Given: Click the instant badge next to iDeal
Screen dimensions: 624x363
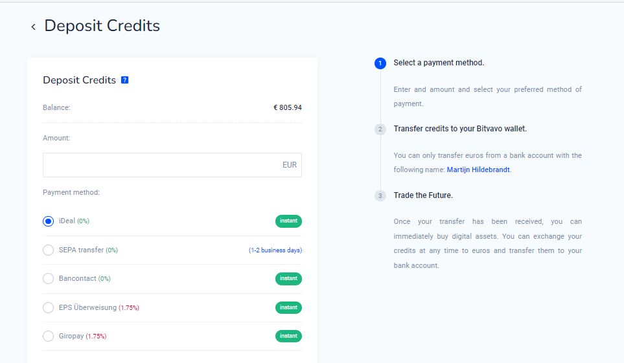Looking at the screenshot, I should pyautogui.click(x=288, y=221).
